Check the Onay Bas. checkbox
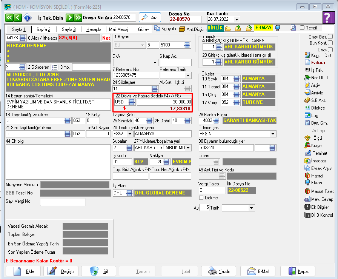 tap(330, 37)
